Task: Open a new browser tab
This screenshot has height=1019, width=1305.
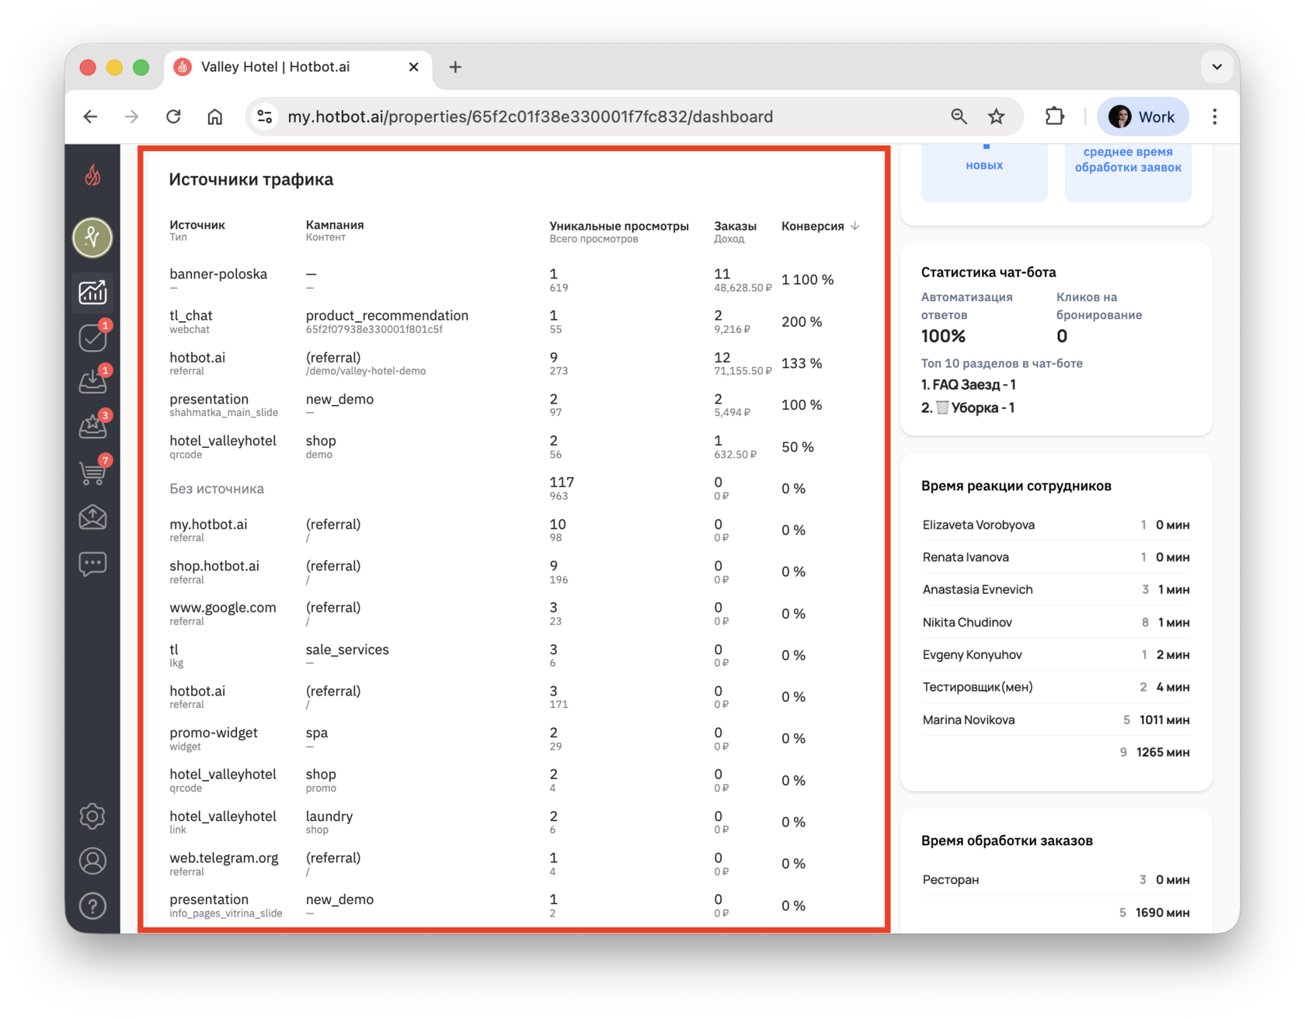Action: click(455, 68)
